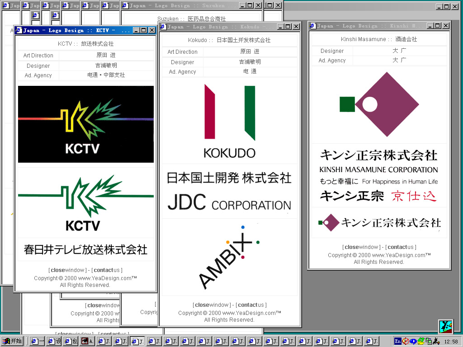Click Art Direction label in Kokudo window
Screen dimensions: 463x347
183,52
